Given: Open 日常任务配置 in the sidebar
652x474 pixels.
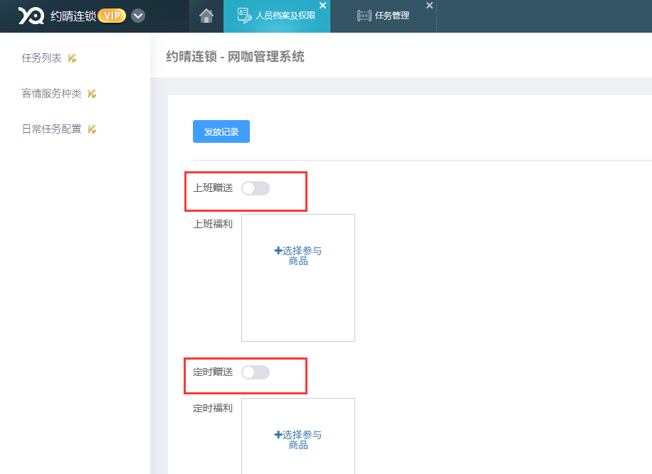Looking at the screenshot, I should tap(51, 129).
